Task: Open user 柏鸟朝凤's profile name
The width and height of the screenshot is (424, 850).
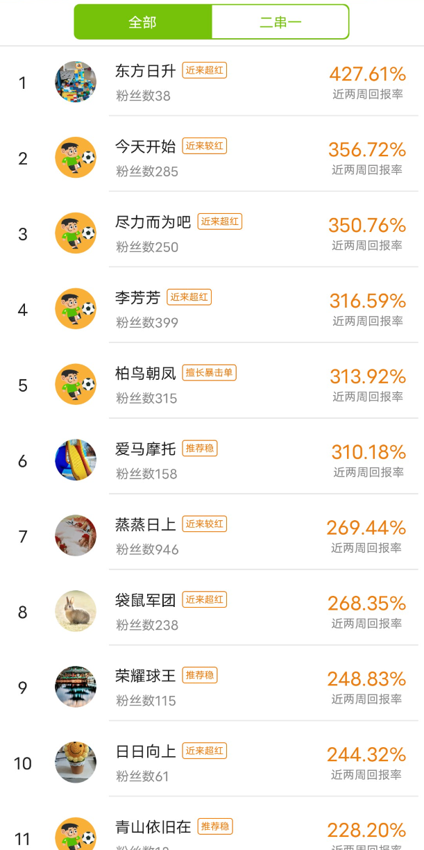Action: point(145,374)
